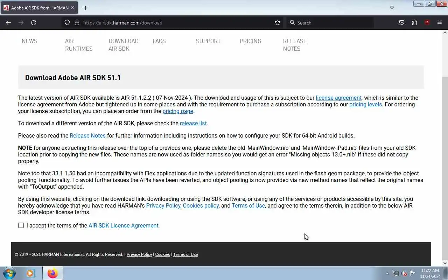
Task: Open the footer Terms of Use link
Action: tap(185, 254)
